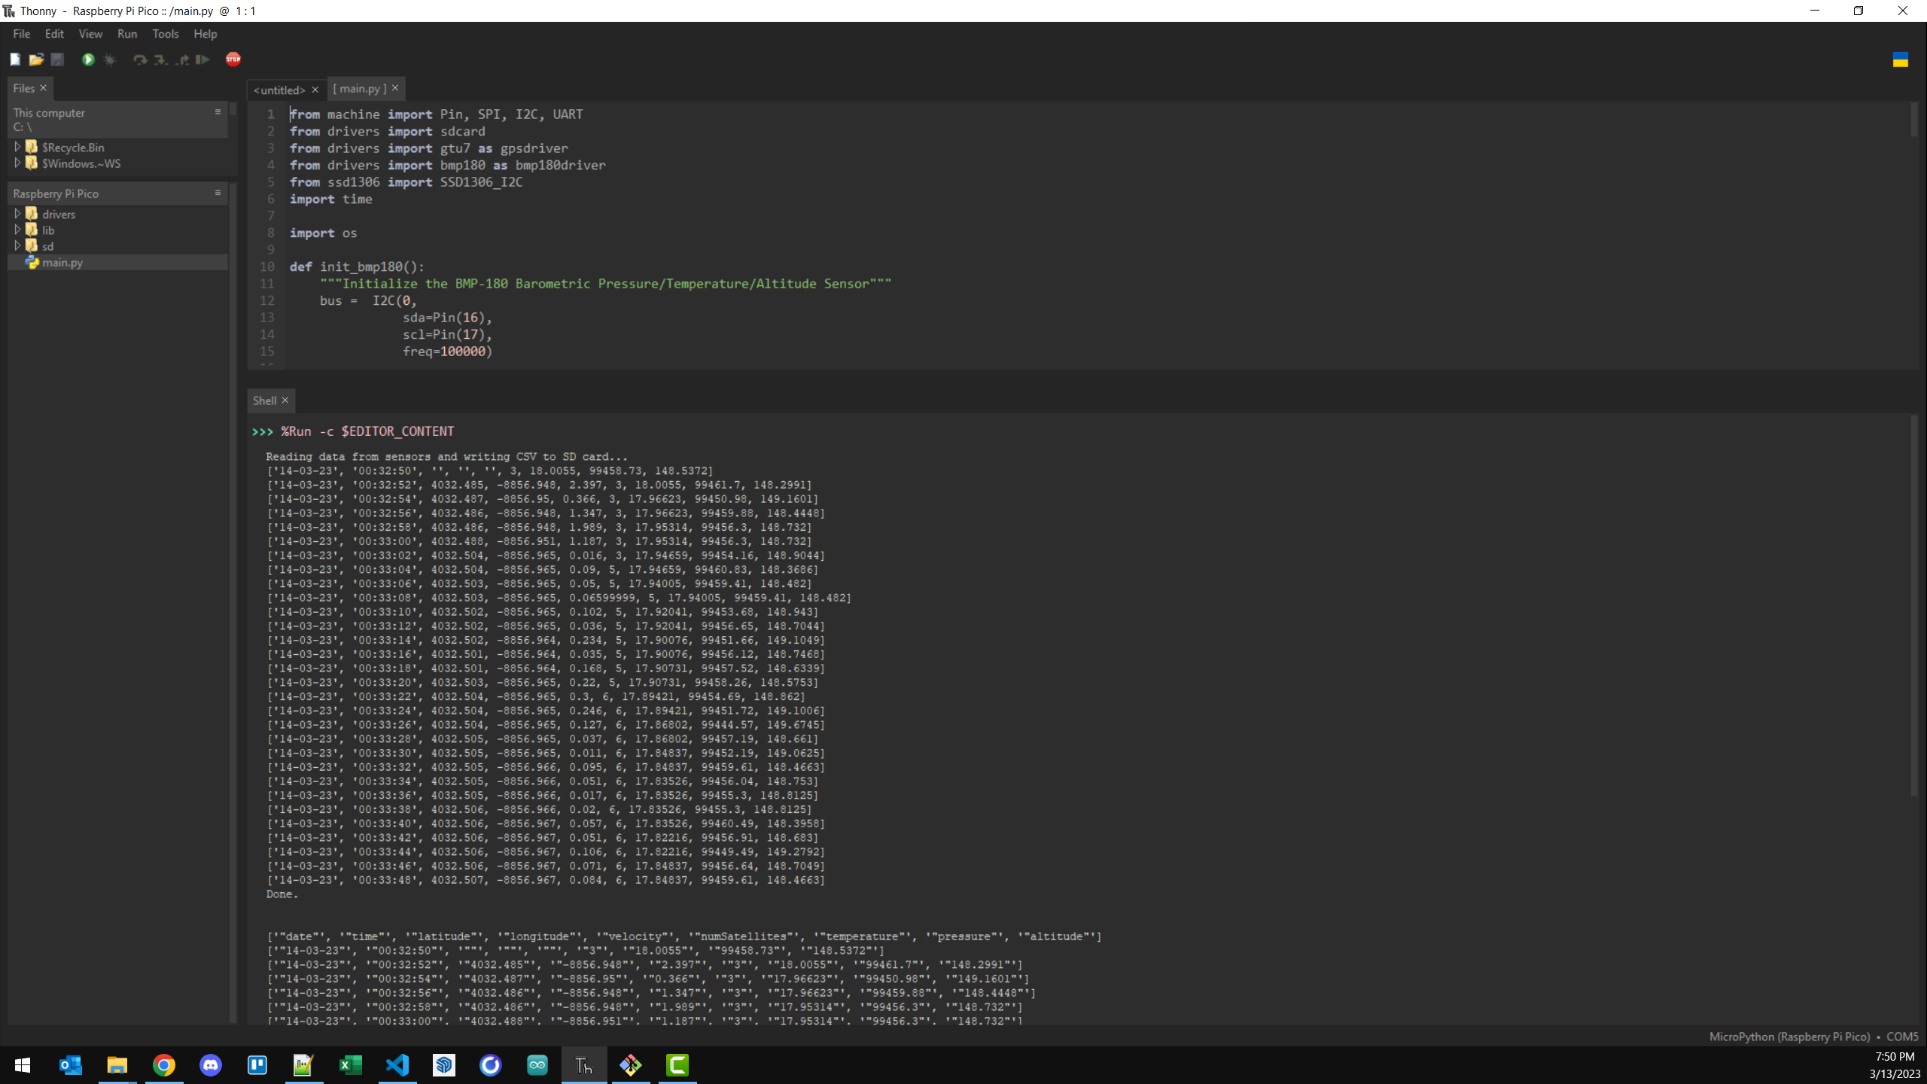Viewport: 1927px width, 1084px height.
Task: Close the untitled editor tab
Action: [315, 90]
